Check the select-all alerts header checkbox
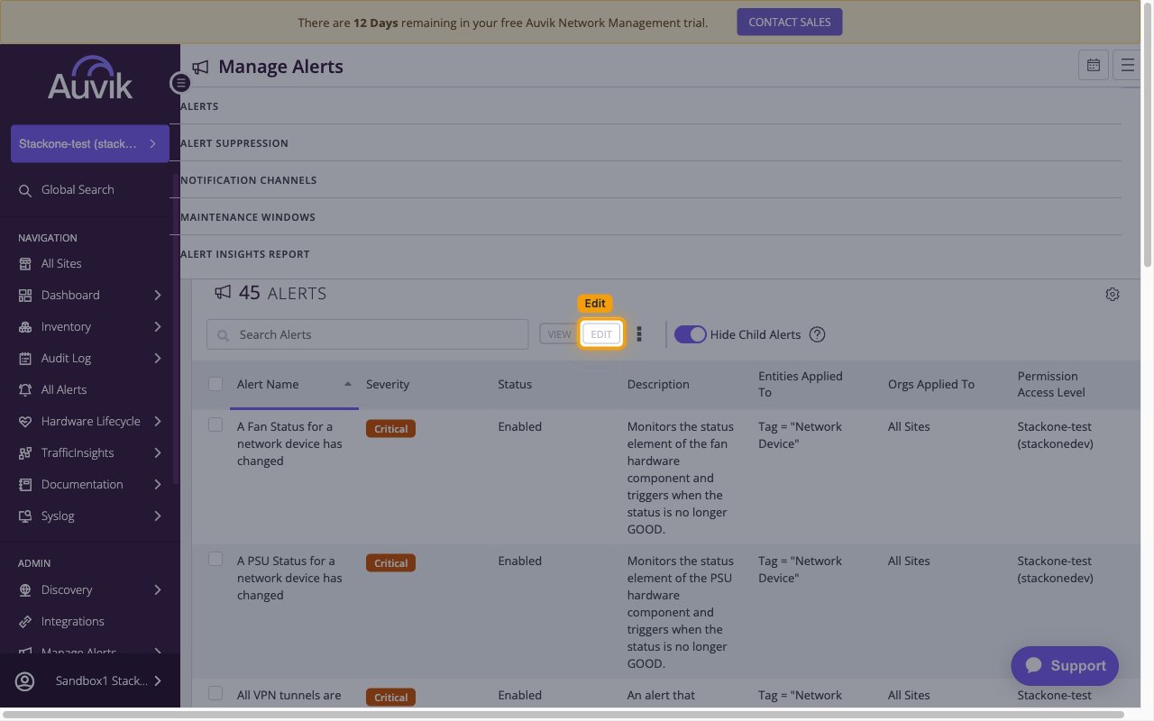This screenshot has height=721, width=1154. tap(215, 384)
